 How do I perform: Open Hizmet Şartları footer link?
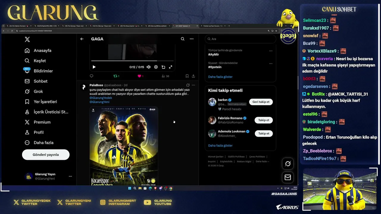coord(216,157)
